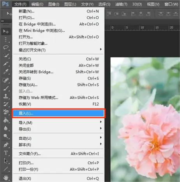Viewport: 180px width, 182px height.
Task: Click the flower image on the canvas
Action: tap(145, 120)
